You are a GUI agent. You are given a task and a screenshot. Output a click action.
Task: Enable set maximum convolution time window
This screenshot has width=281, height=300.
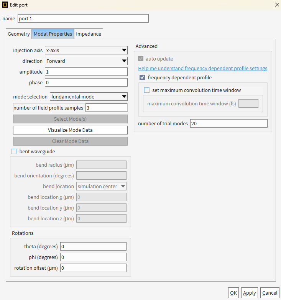click(x=147, y=90)
